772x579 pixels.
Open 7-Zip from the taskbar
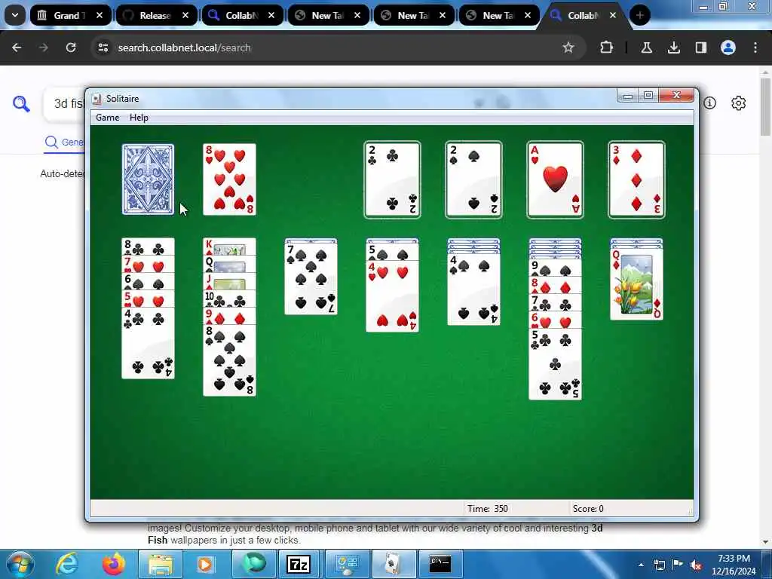click(299, 564)
